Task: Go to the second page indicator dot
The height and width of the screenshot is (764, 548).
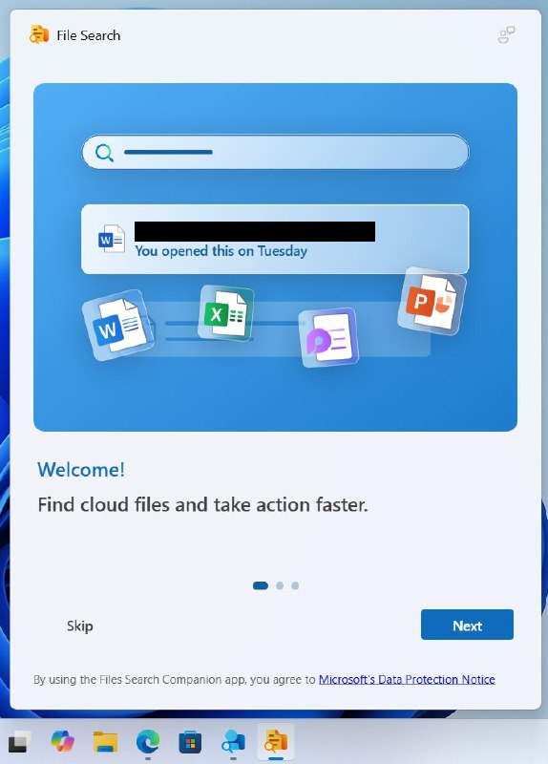Action: [280, 585]
